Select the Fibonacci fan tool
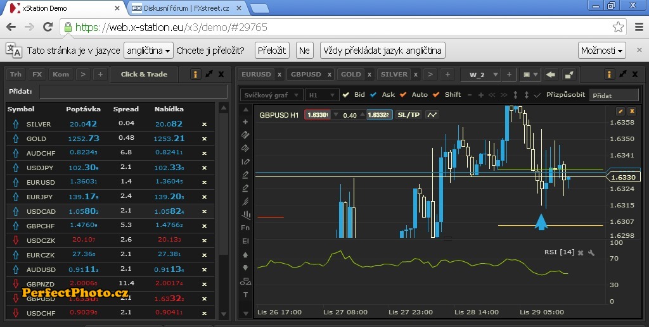Screen dimensions: 649x327 (245, 202)
